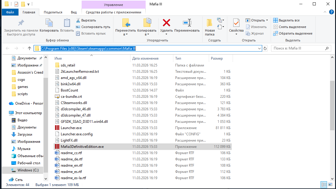Open the quick access toolbar dropdown
The width and height of the screenshot is (336, 189).
[28, 4]
